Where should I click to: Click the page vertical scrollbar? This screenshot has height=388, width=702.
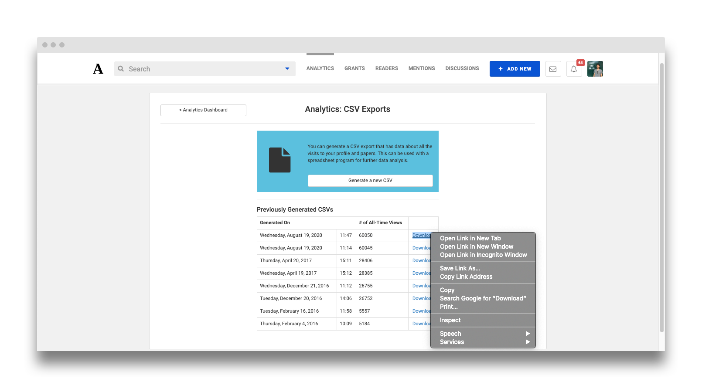[x=661, y=196]
